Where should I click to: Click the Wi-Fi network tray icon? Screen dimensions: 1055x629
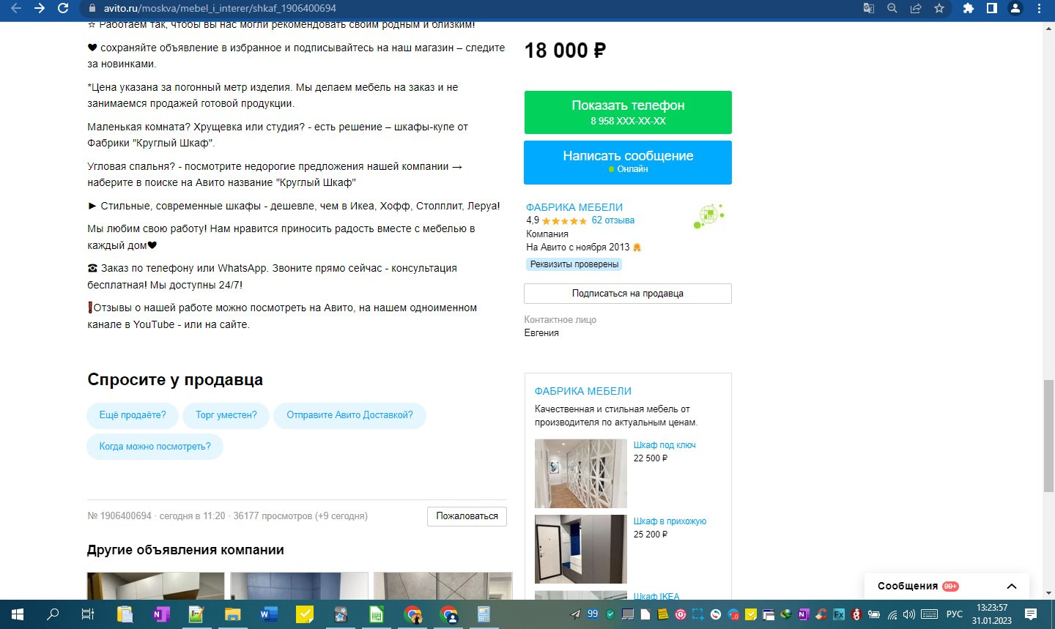892,614
